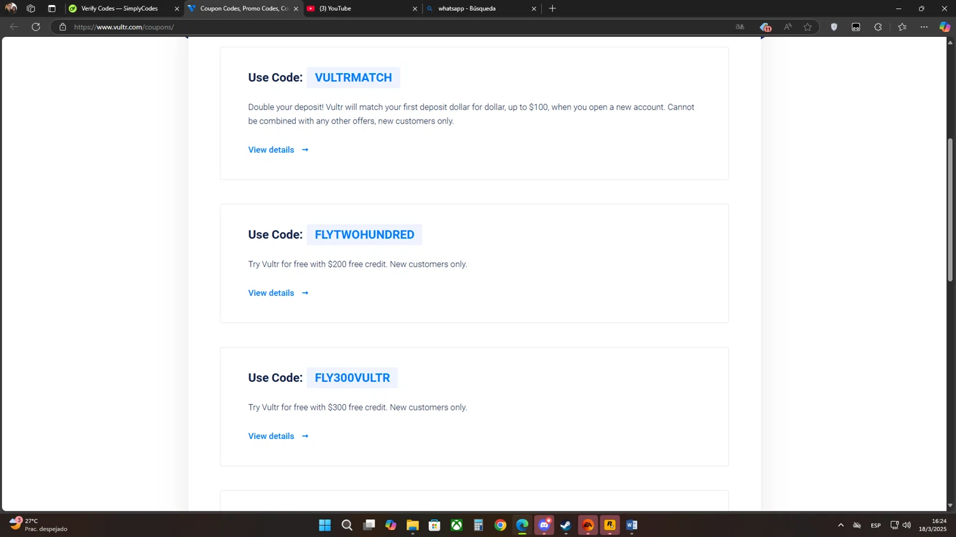Open Edge settings and more menu
Image resolution: width=956 pixels, height=537 pixels.
924,27
